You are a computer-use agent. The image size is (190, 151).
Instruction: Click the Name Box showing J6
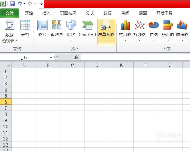pos(24,57)
